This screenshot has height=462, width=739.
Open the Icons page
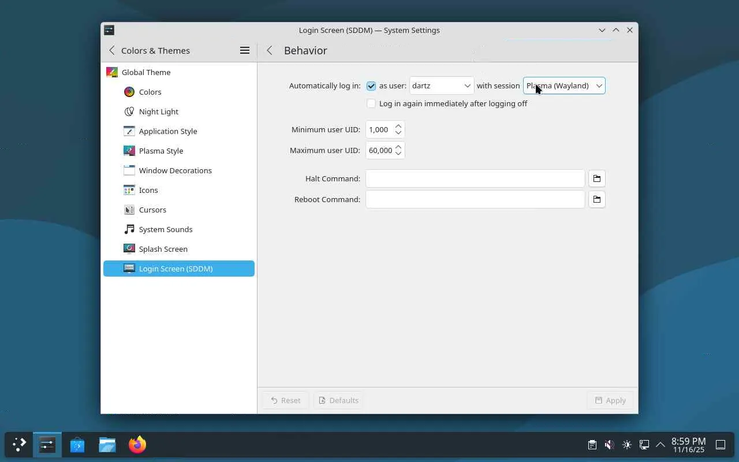tap(179, 190)
